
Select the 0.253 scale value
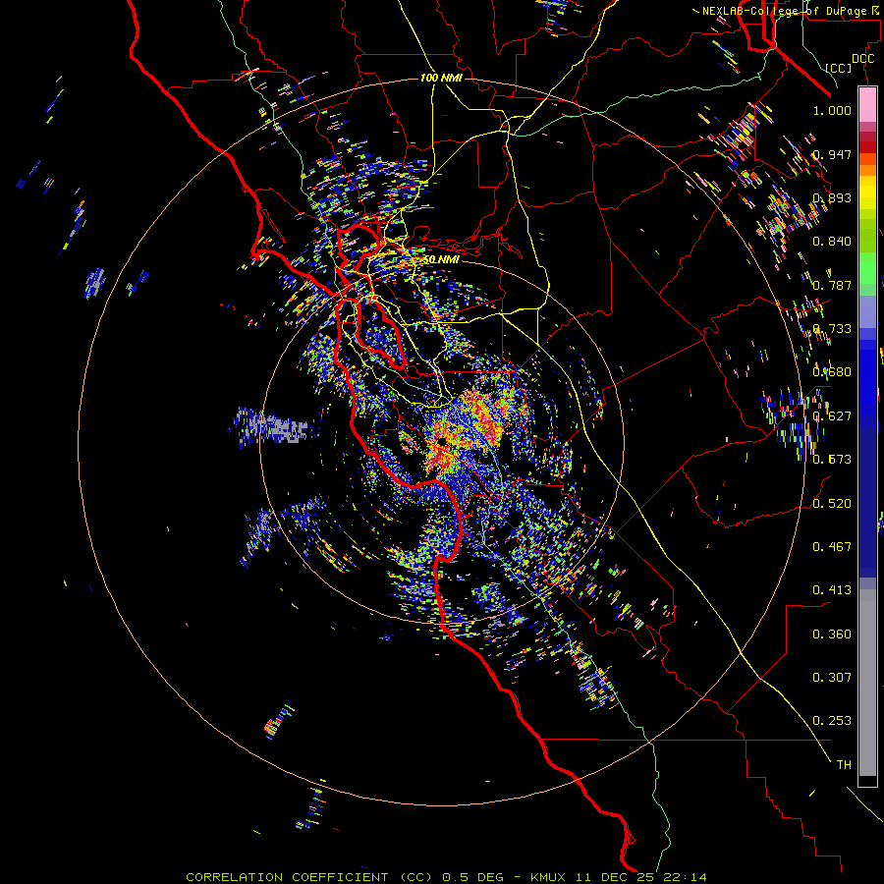tap(832, 721)
